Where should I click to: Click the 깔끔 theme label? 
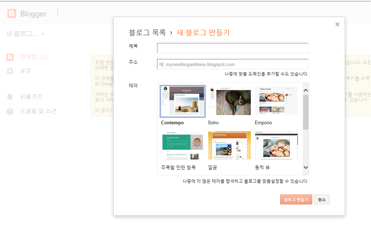coord(213,168)
